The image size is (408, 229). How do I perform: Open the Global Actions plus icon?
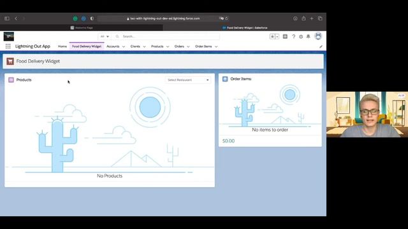[285, 37]
